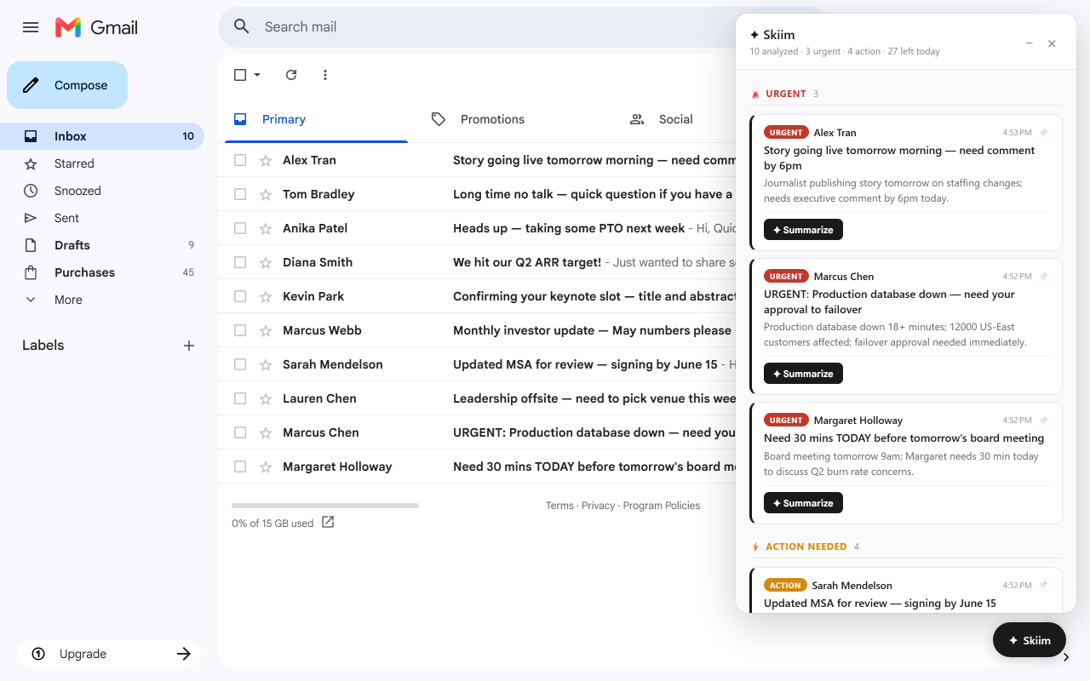Select the Sarah Mendelson email checkbox
Viewport: 1090px width, 681px height.
pyautogui.click(x=240, y=364)
